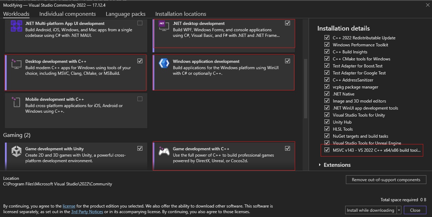
Task: Uncheck MSVC v143 build tools component
Action: [327, 150]
